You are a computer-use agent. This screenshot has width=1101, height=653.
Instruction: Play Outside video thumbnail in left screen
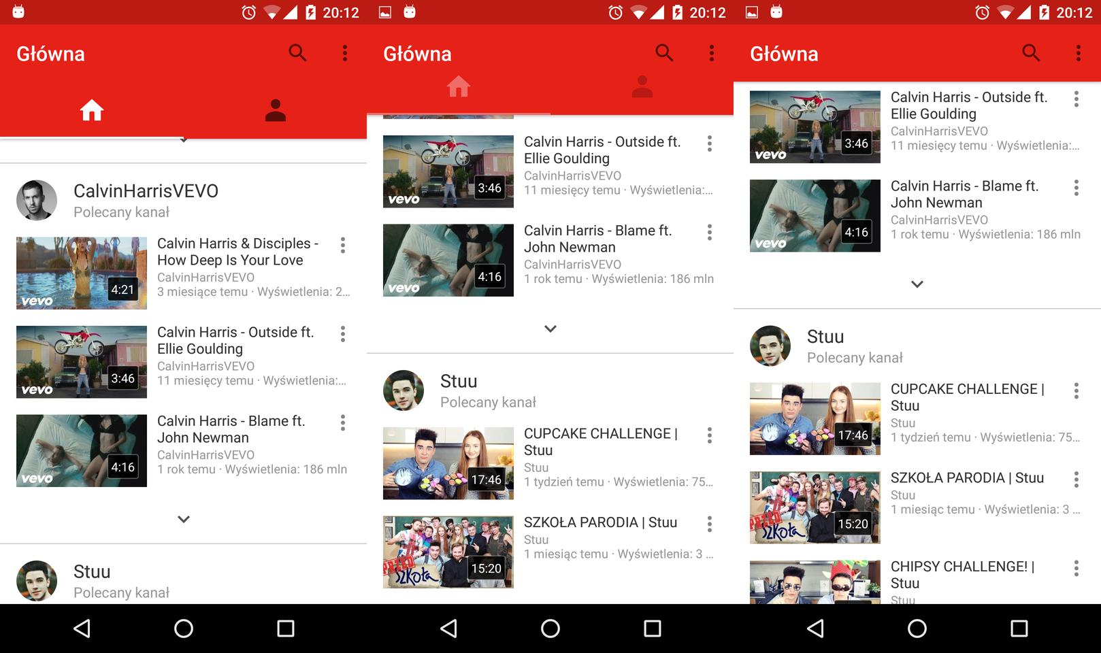click(x=82, y=362)
